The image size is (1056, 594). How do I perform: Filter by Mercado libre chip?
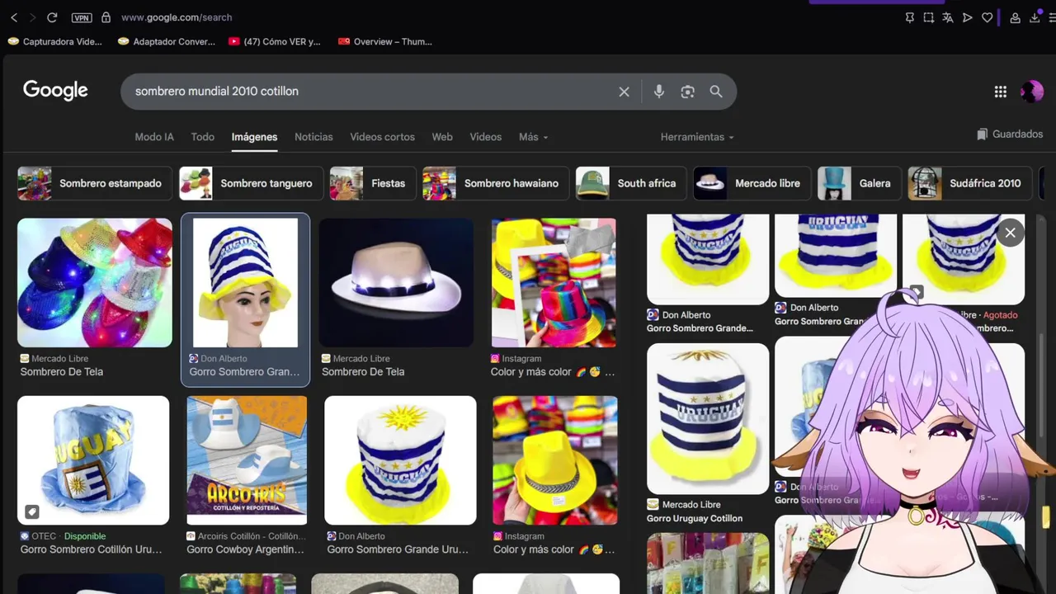752,183
